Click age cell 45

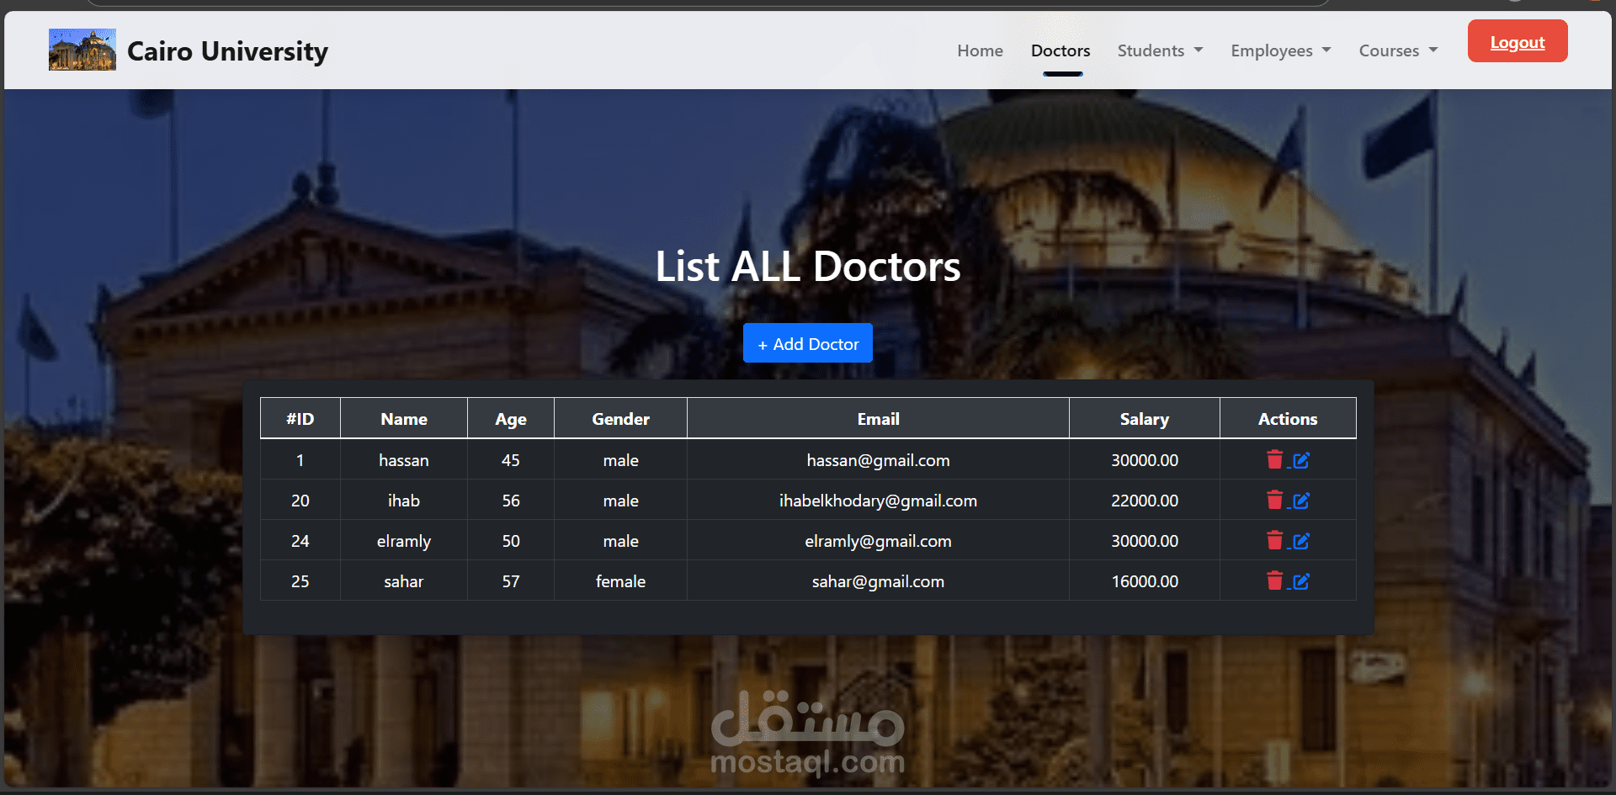click(x=511, y=460)
